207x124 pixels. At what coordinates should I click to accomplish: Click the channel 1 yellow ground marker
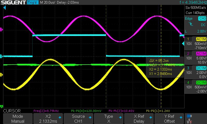tap(1, 75)
